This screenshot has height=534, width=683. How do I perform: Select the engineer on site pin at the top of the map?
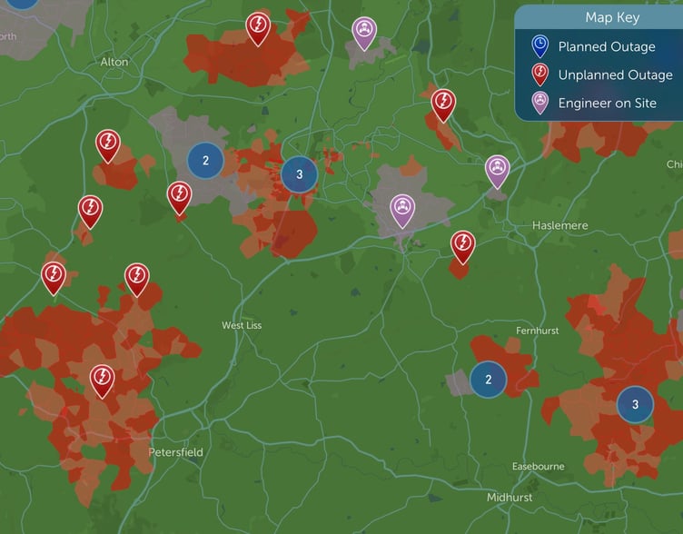point(364,33)
